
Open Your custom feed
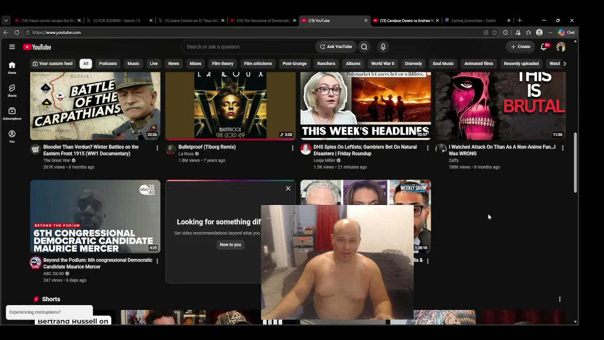pos(52,64)
